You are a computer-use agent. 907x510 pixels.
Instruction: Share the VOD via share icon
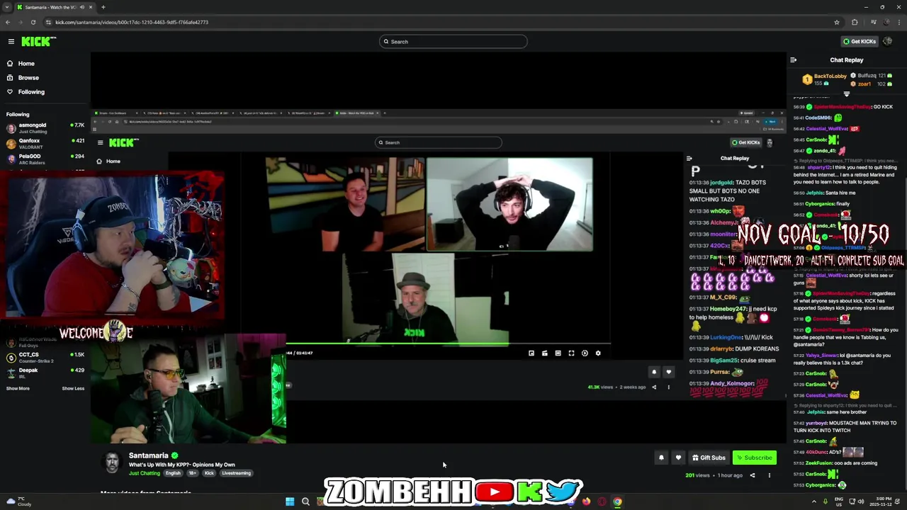[753, 475]
